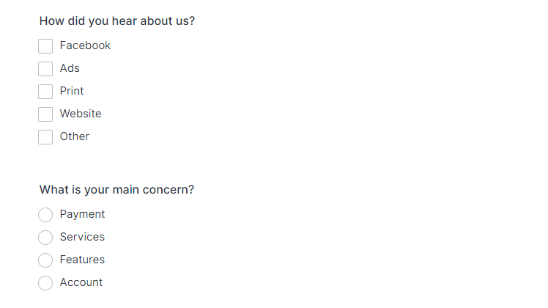This screenshot has height=308, width=548.
Task: Select the Services radio button
Action: [x=45, y=238]
